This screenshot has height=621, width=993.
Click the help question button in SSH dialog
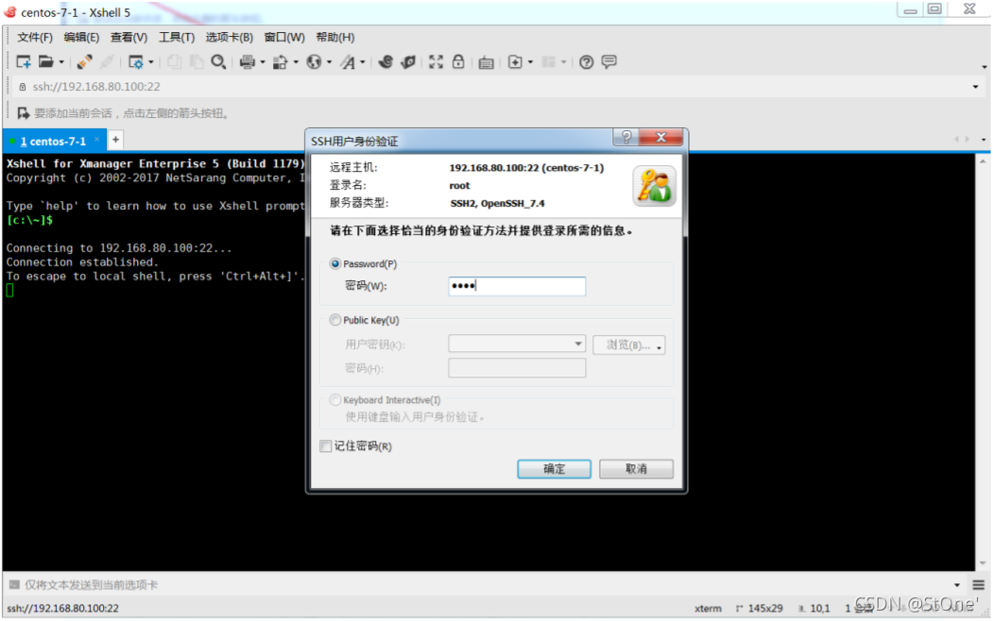coord(625,137)
